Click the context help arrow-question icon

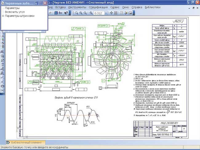point(66,13)
